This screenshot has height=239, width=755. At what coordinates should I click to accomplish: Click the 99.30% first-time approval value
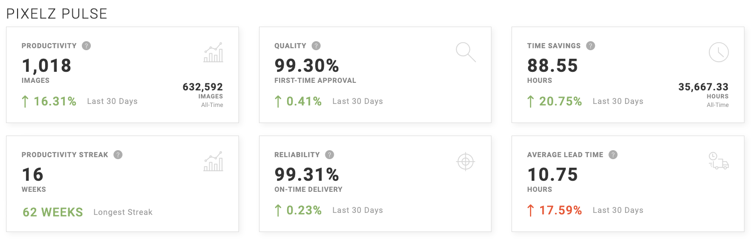[307, 66]
